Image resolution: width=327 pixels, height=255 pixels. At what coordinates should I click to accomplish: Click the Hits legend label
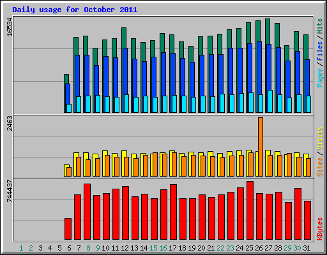320,26
